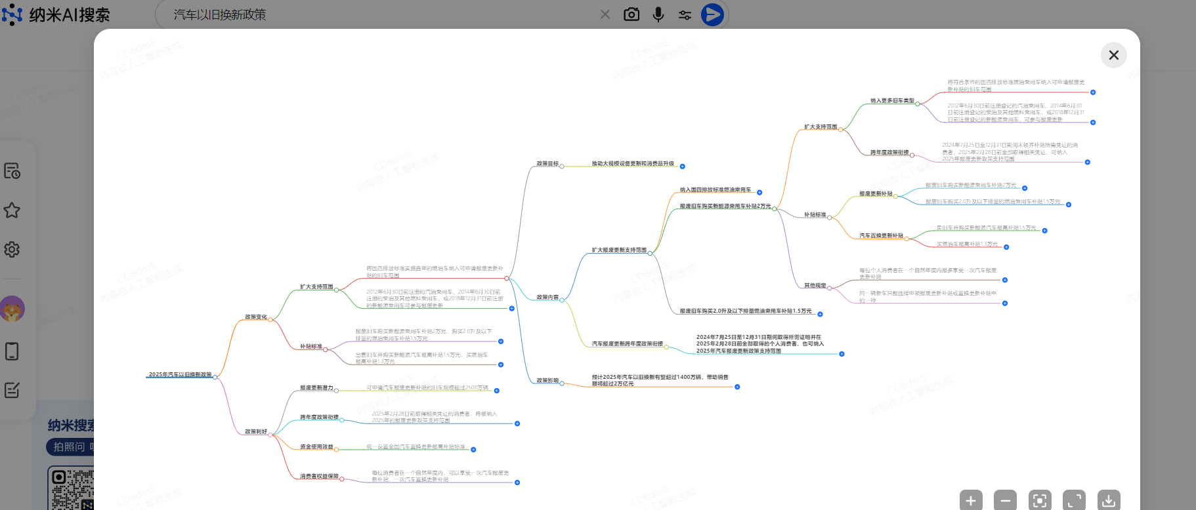This screenshot has width=1196, height=510.
Task: Collapse the 政策利好 branch
Action: pos(270,434)
